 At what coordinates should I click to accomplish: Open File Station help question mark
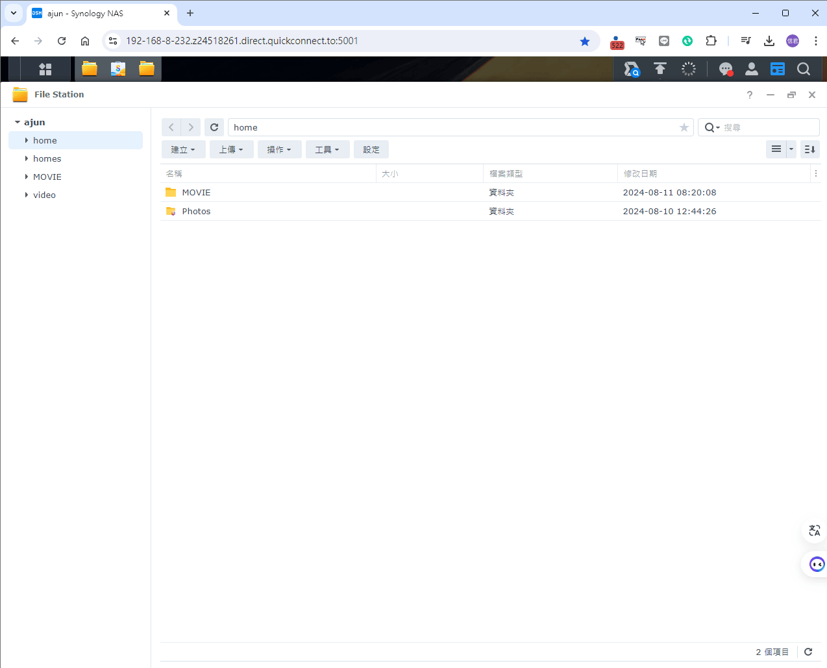(750, 95)
